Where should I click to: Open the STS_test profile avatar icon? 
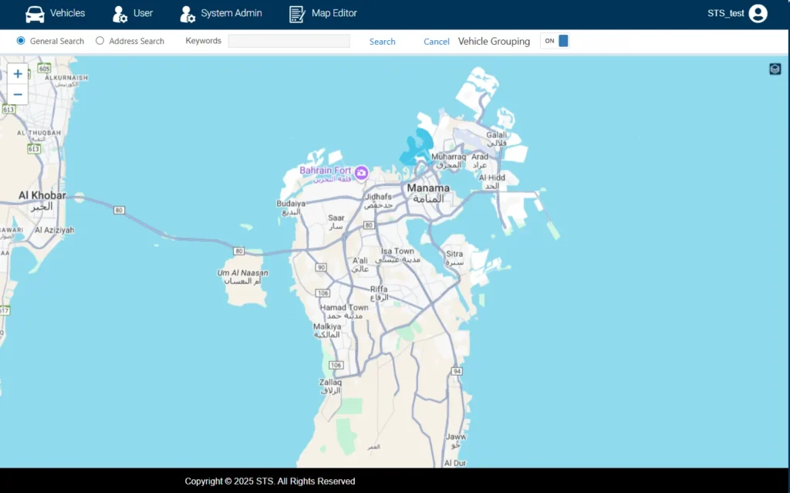(x=758, y=13)
